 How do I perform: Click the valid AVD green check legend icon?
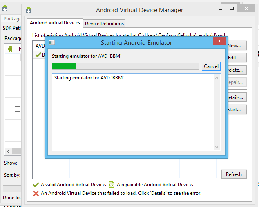tap(36, 185)
